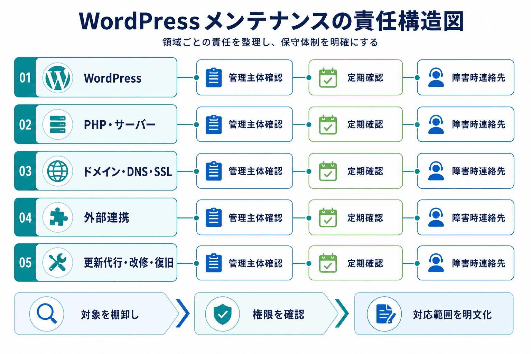Viewport: 531px width, 354px height.
Task: Click the 05 number tab
Action: click(x=25, y=263)
